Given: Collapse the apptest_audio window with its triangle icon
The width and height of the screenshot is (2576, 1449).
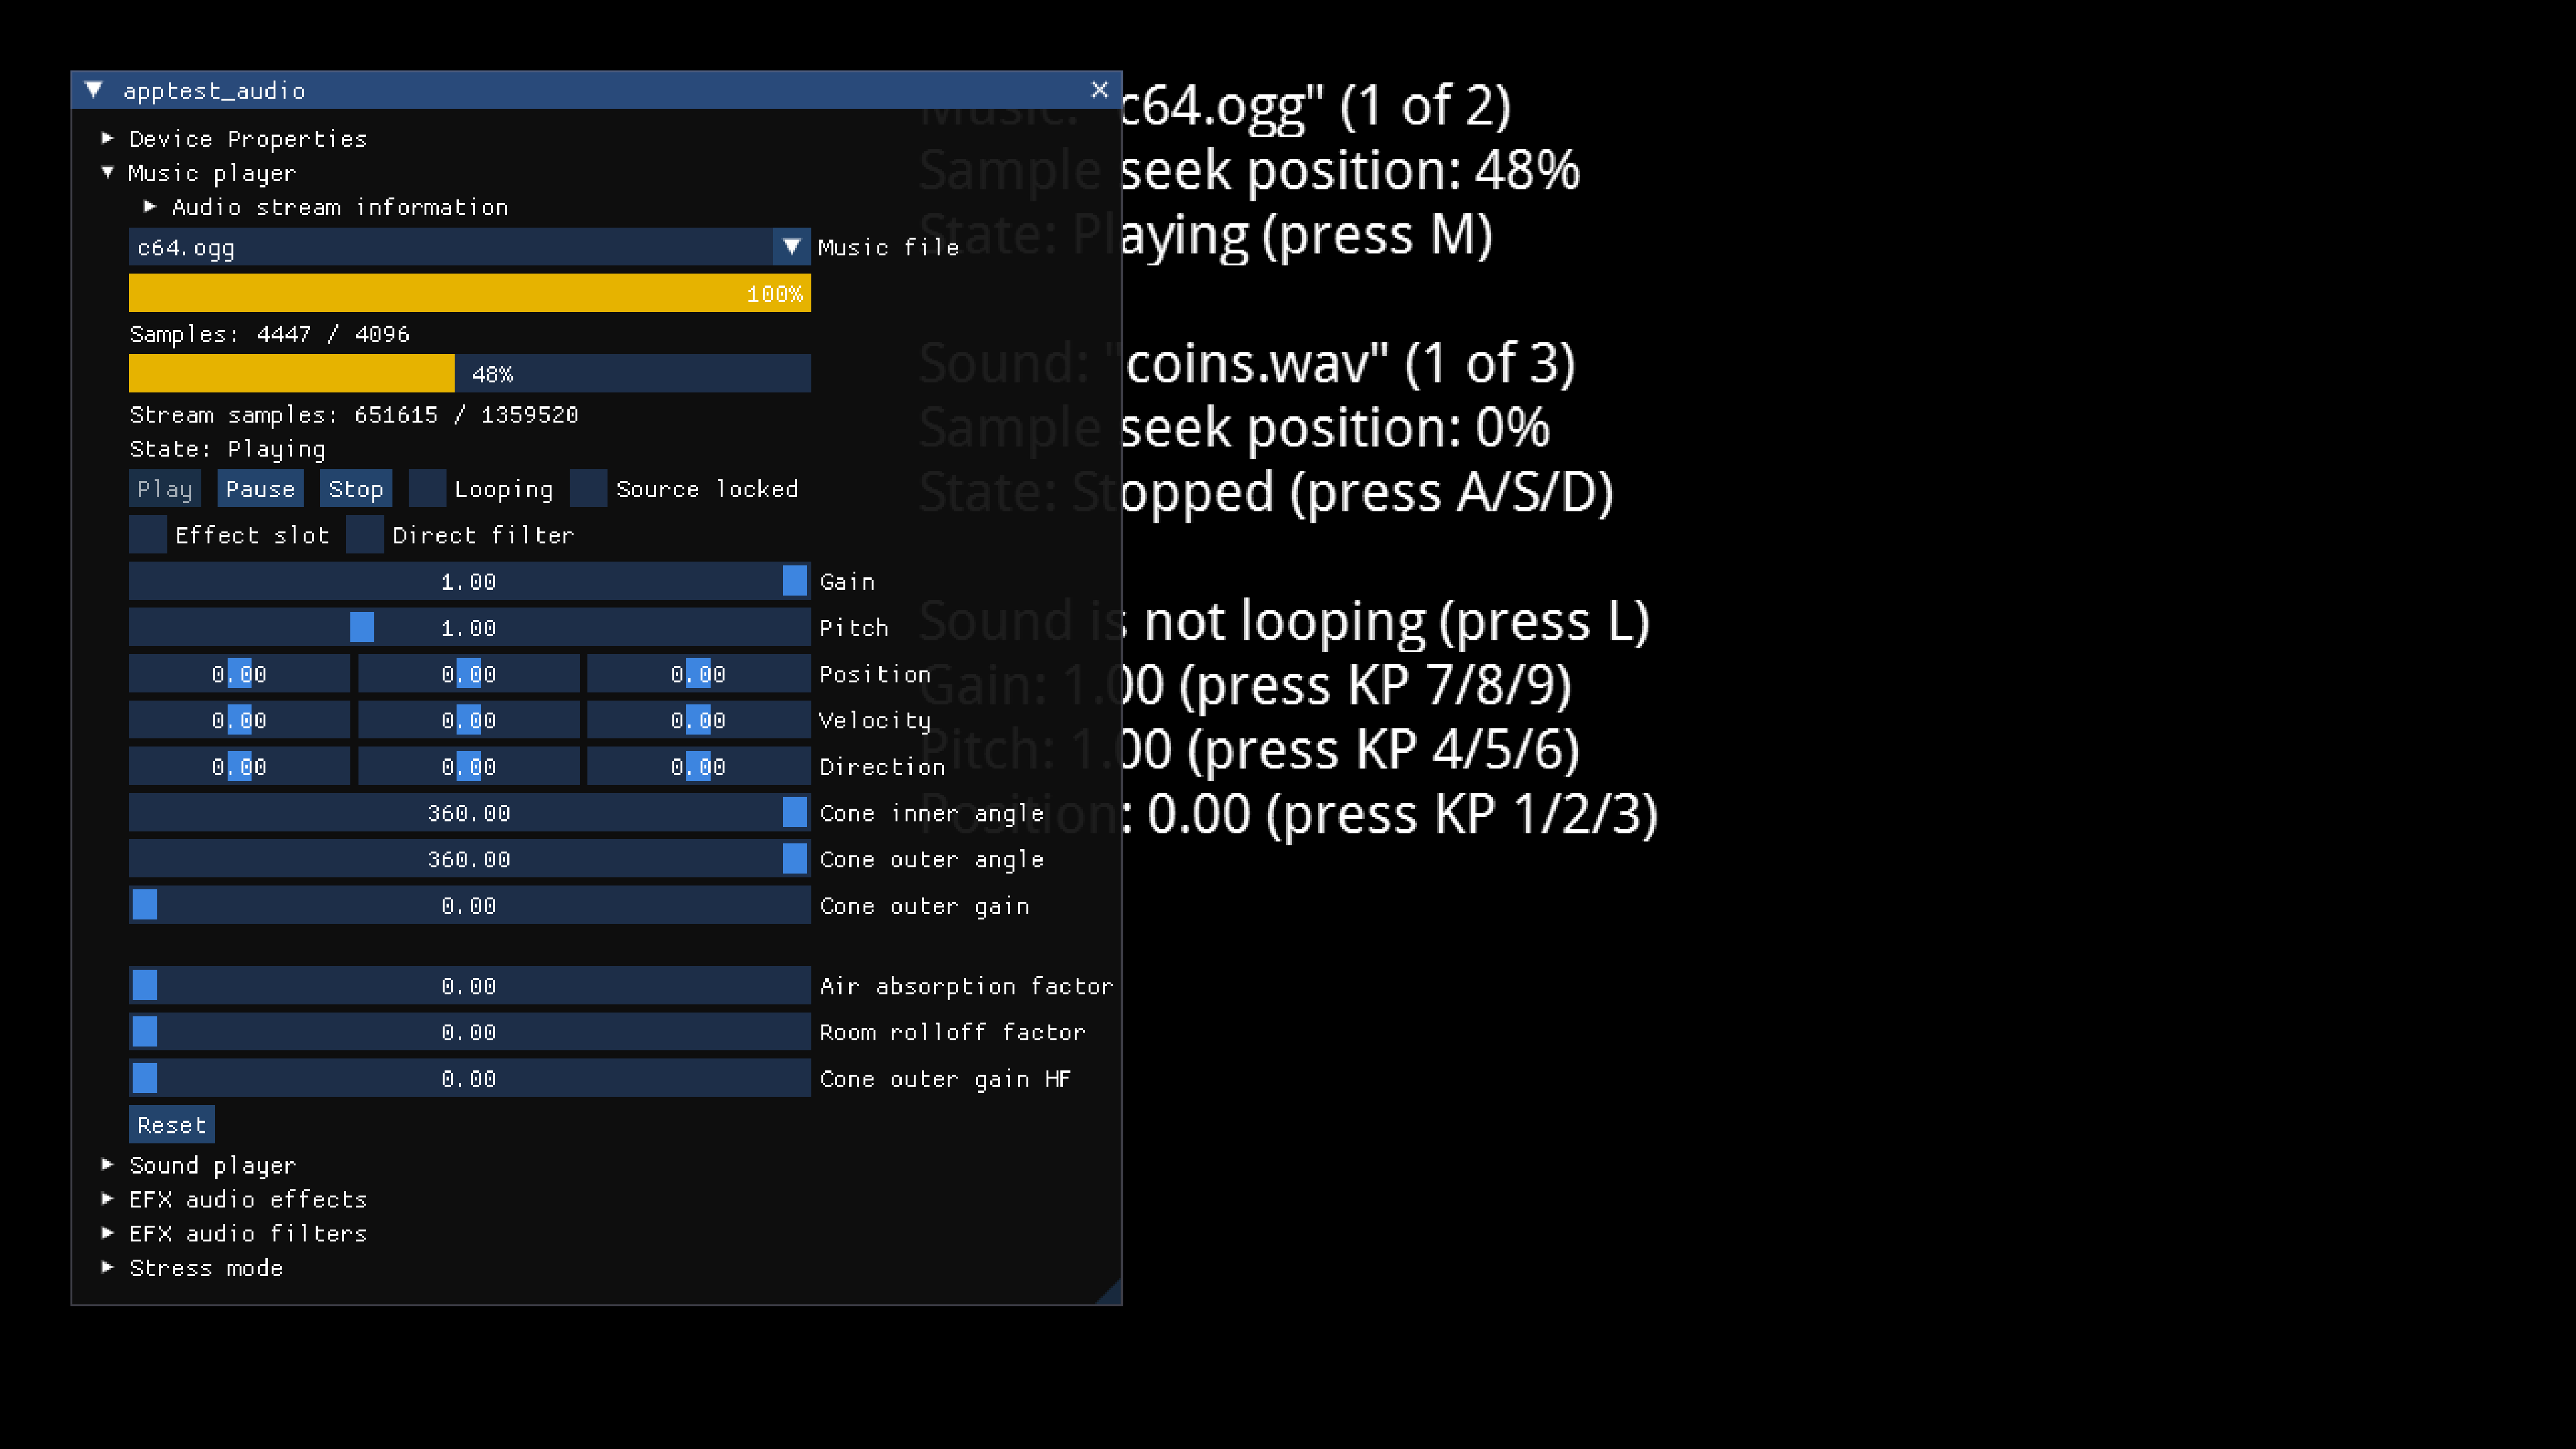Looking at the screenshot, I should 94,90.
